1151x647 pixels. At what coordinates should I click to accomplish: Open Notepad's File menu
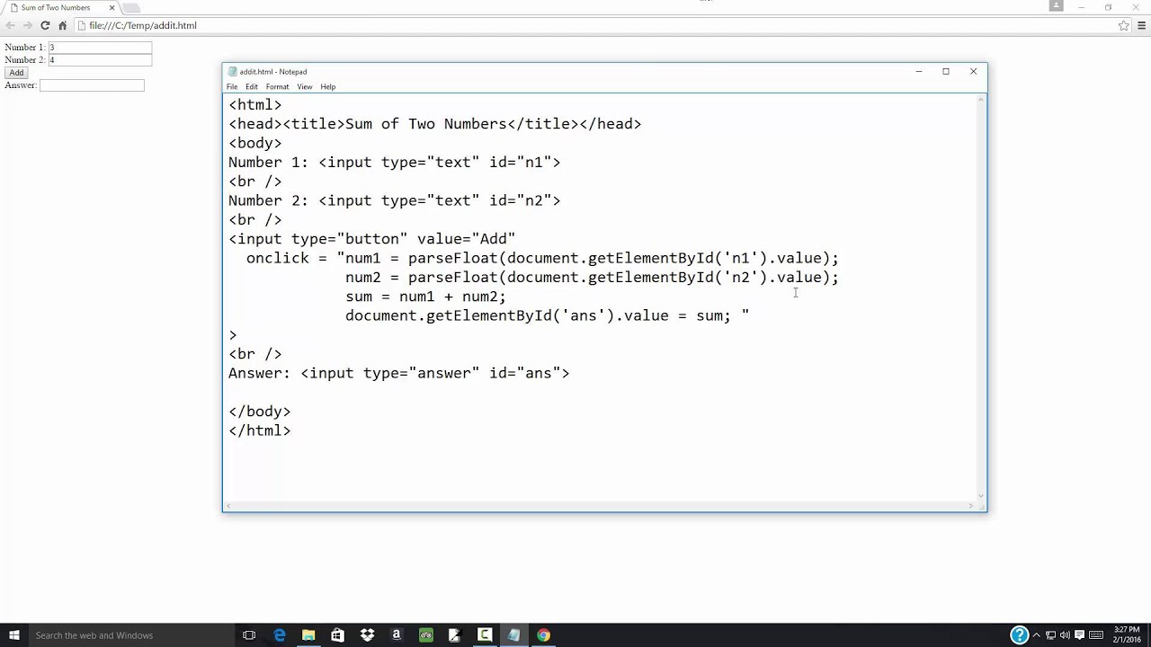click(x=232, y=86)
